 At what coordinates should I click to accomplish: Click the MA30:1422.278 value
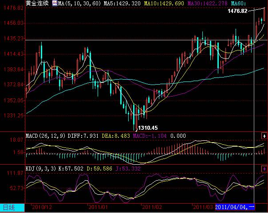coord(208,3)
